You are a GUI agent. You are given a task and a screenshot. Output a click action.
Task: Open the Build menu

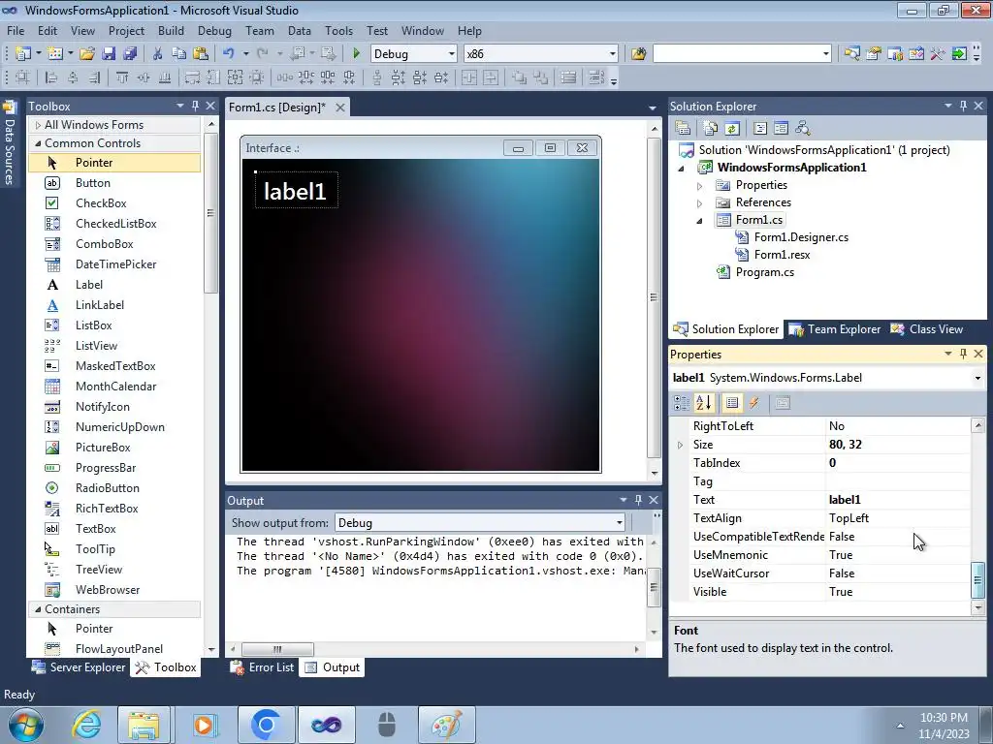point(171,30)
